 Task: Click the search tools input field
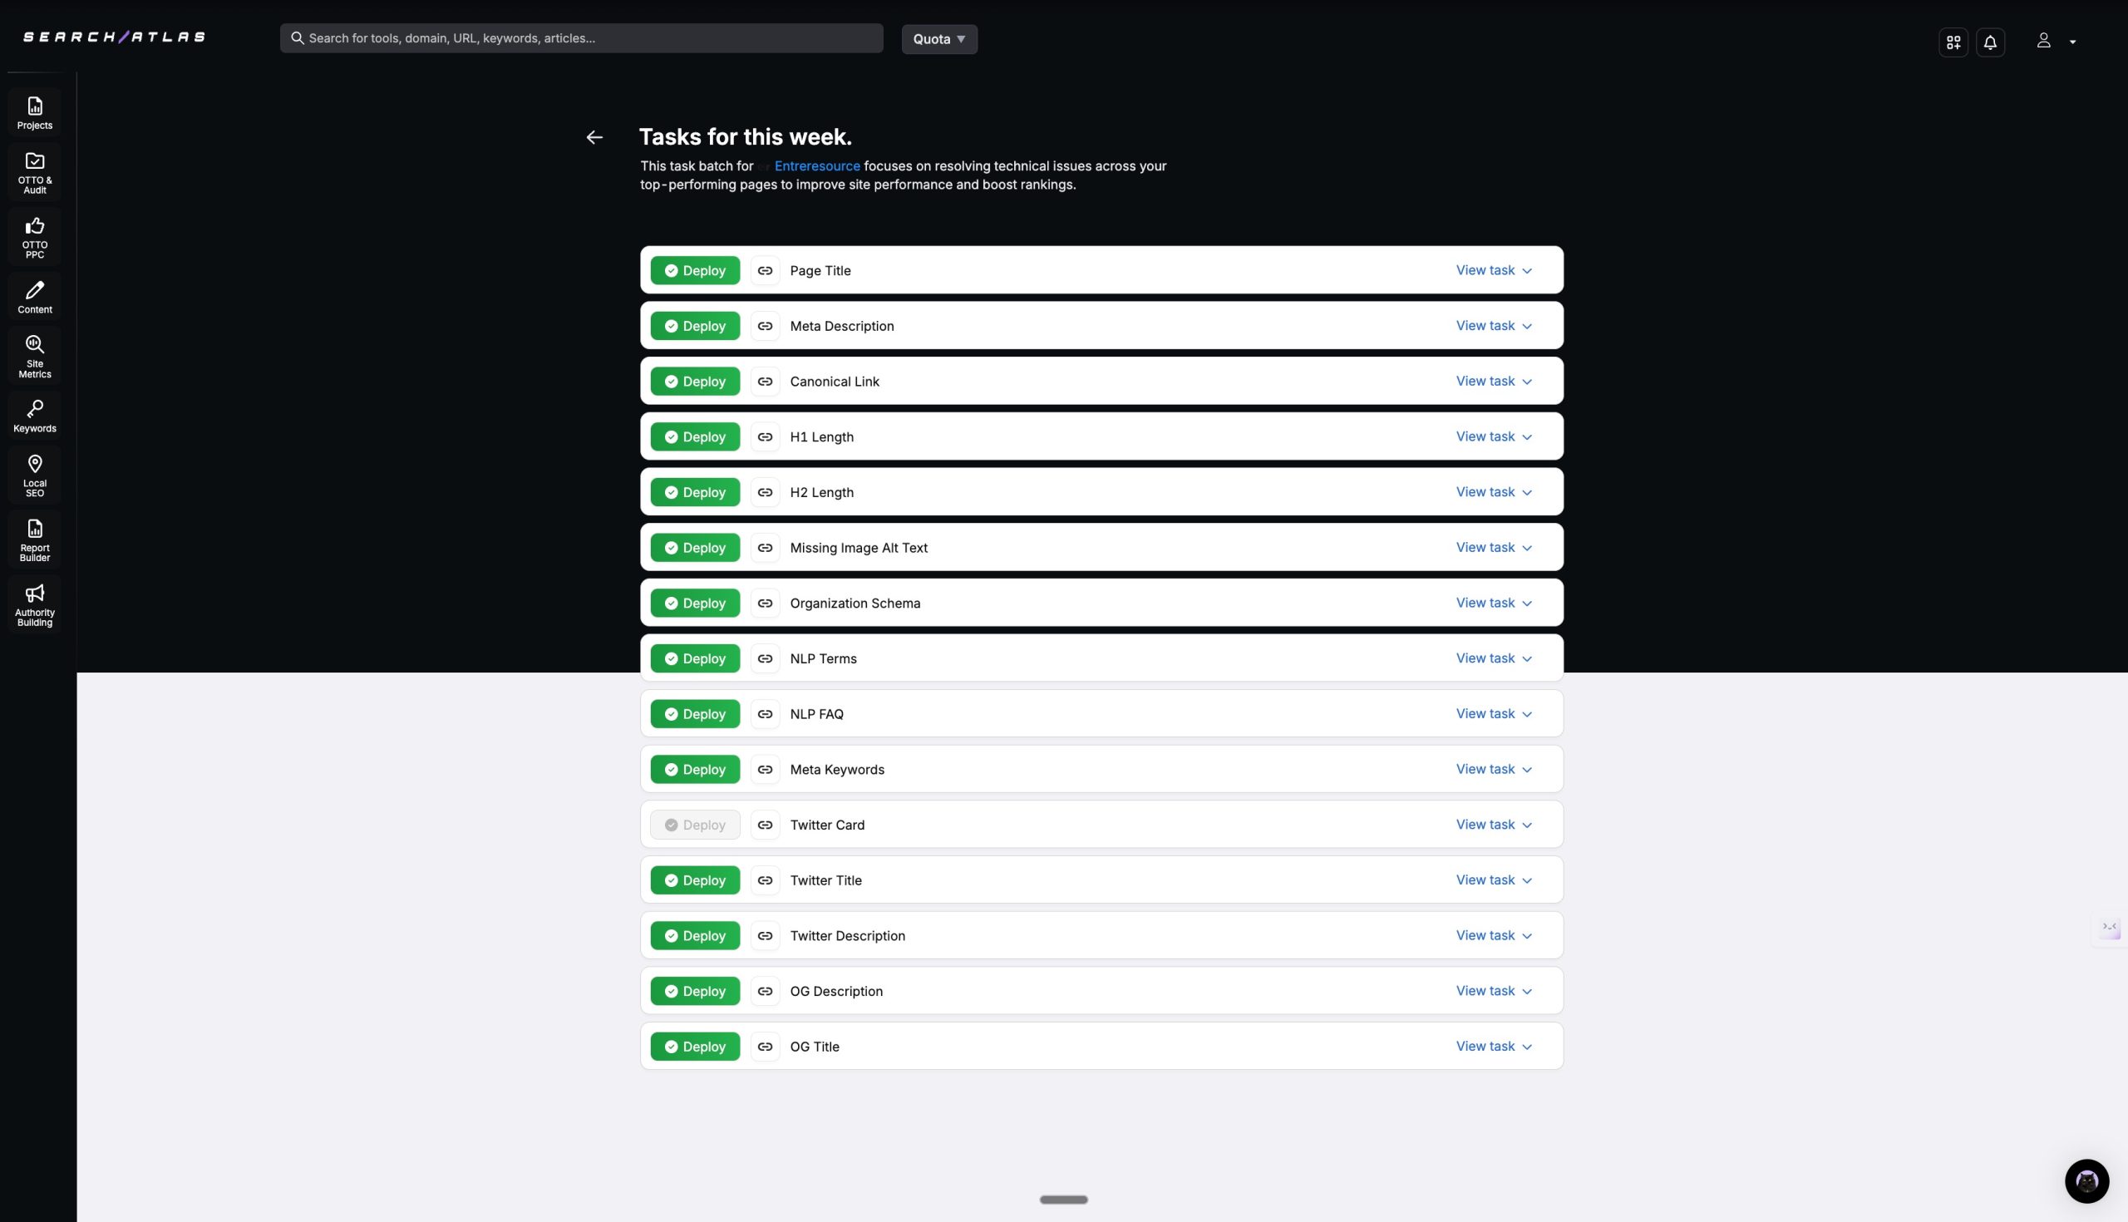(582, 37)
